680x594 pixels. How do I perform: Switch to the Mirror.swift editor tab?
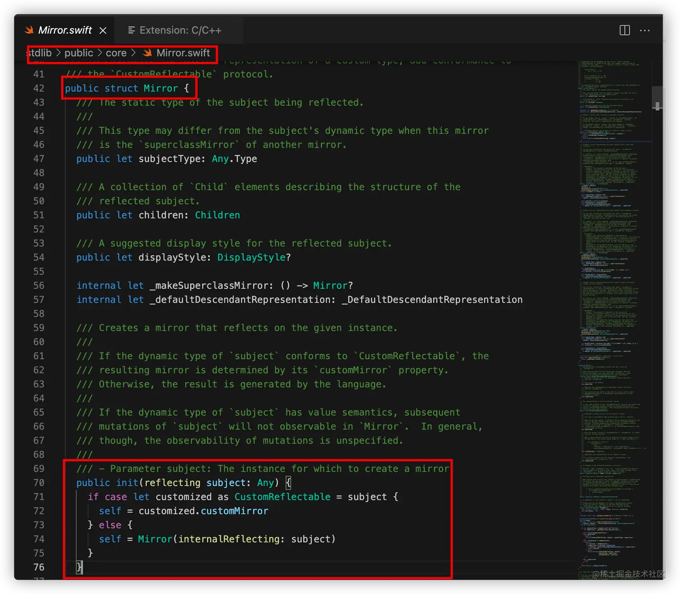coord(65,30)
